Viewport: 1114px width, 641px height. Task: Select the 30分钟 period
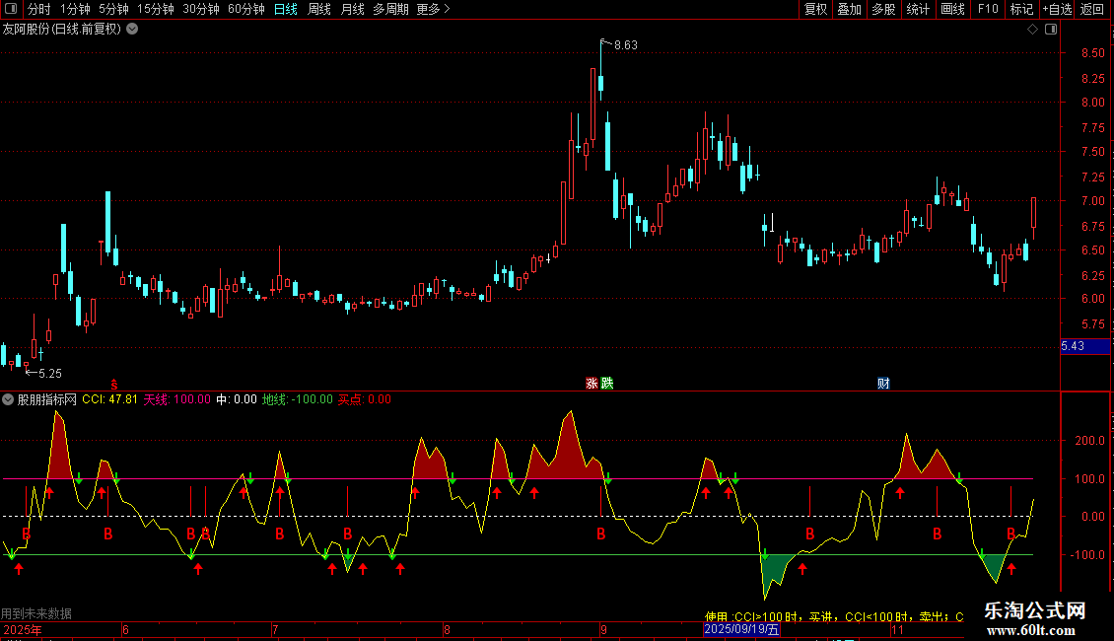(x=201, y=9)
